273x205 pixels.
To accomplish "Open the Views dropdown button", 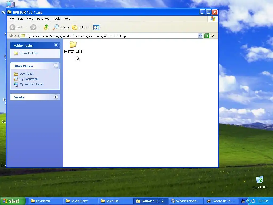I will point(97,27).
